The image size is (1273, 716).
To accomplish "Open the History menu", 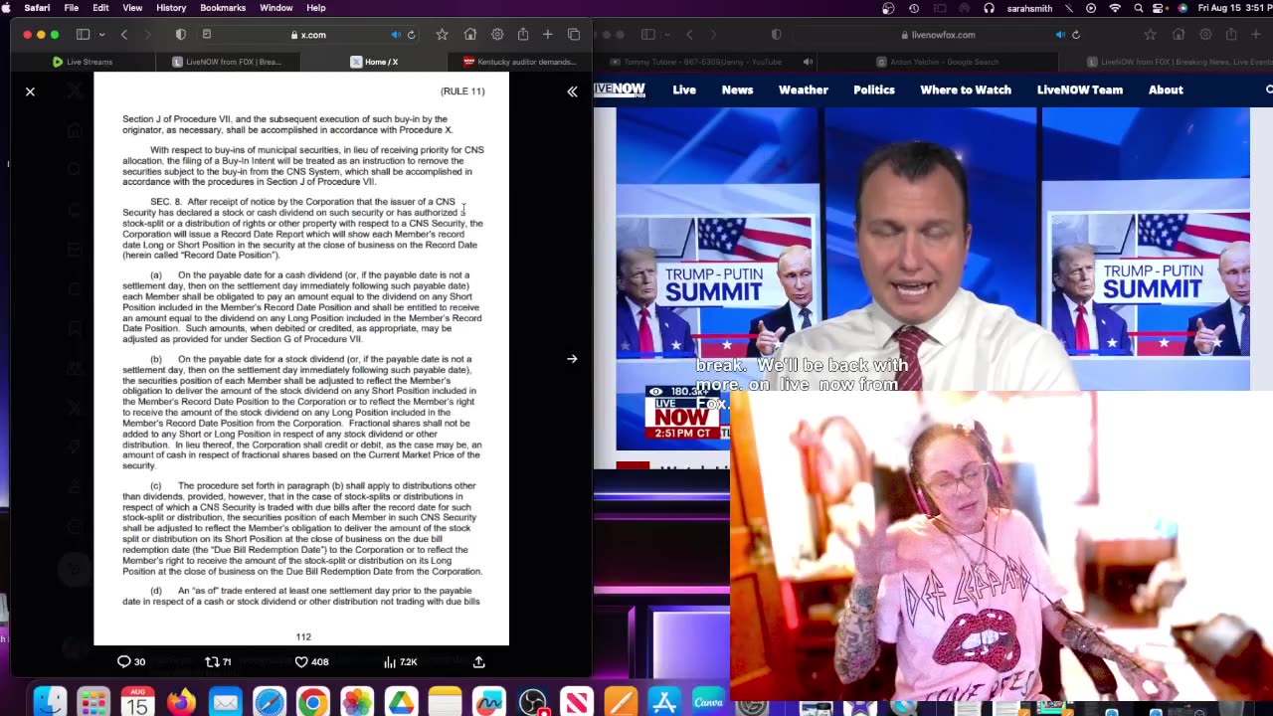I will coord(171,8).
